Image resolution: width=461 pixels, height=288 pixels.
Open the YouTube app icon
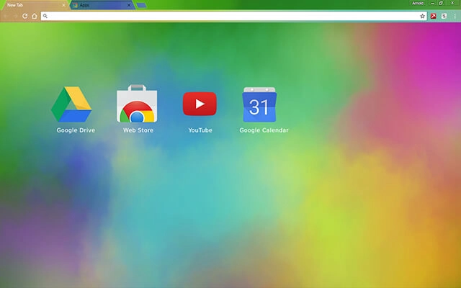point(200,104)
